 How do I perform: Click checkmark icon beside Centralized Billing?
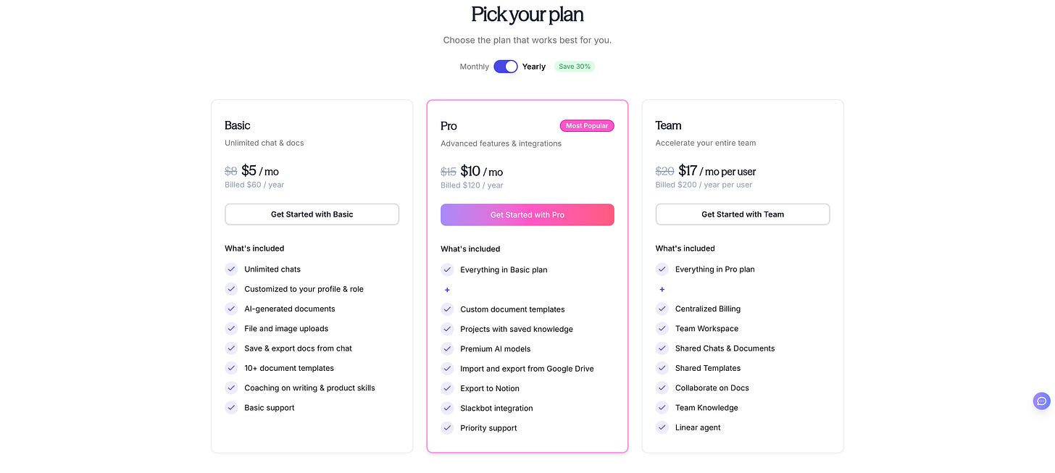click(x=662, y=309)
